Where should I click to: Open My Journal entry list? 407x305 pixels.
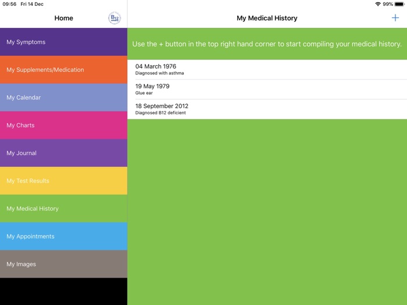coord(63,153)
